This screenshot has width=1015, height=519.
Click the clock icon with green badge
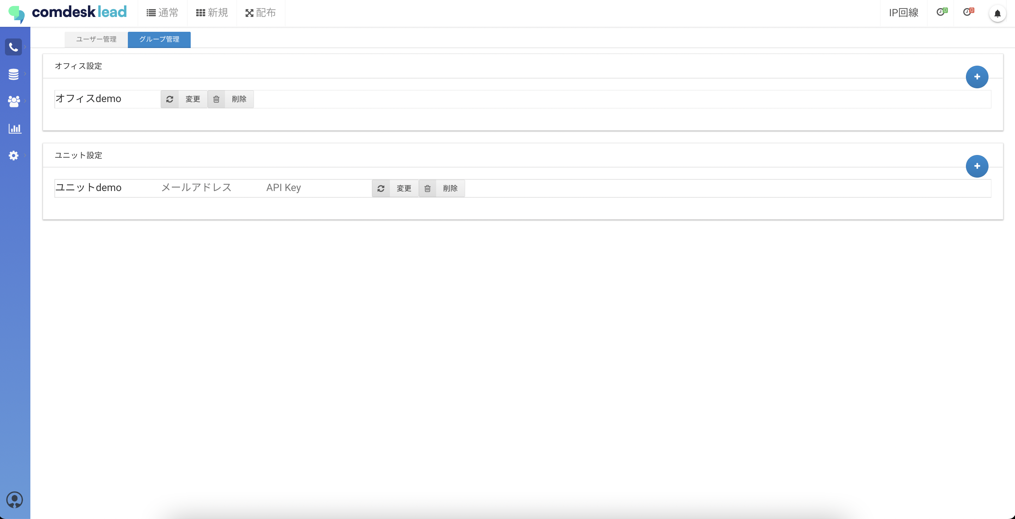tap(941, 12)
